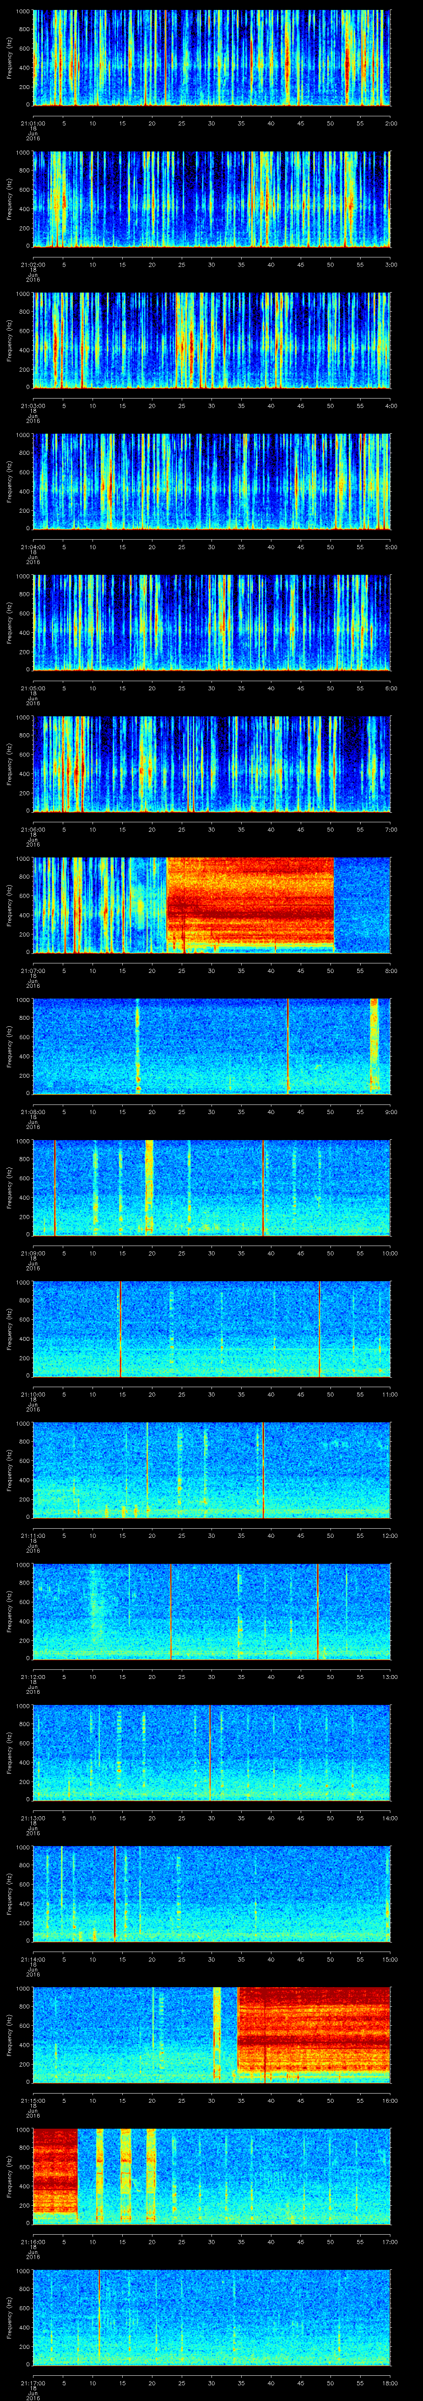Select the 21:14:00 time axis label

(33, 1958)
